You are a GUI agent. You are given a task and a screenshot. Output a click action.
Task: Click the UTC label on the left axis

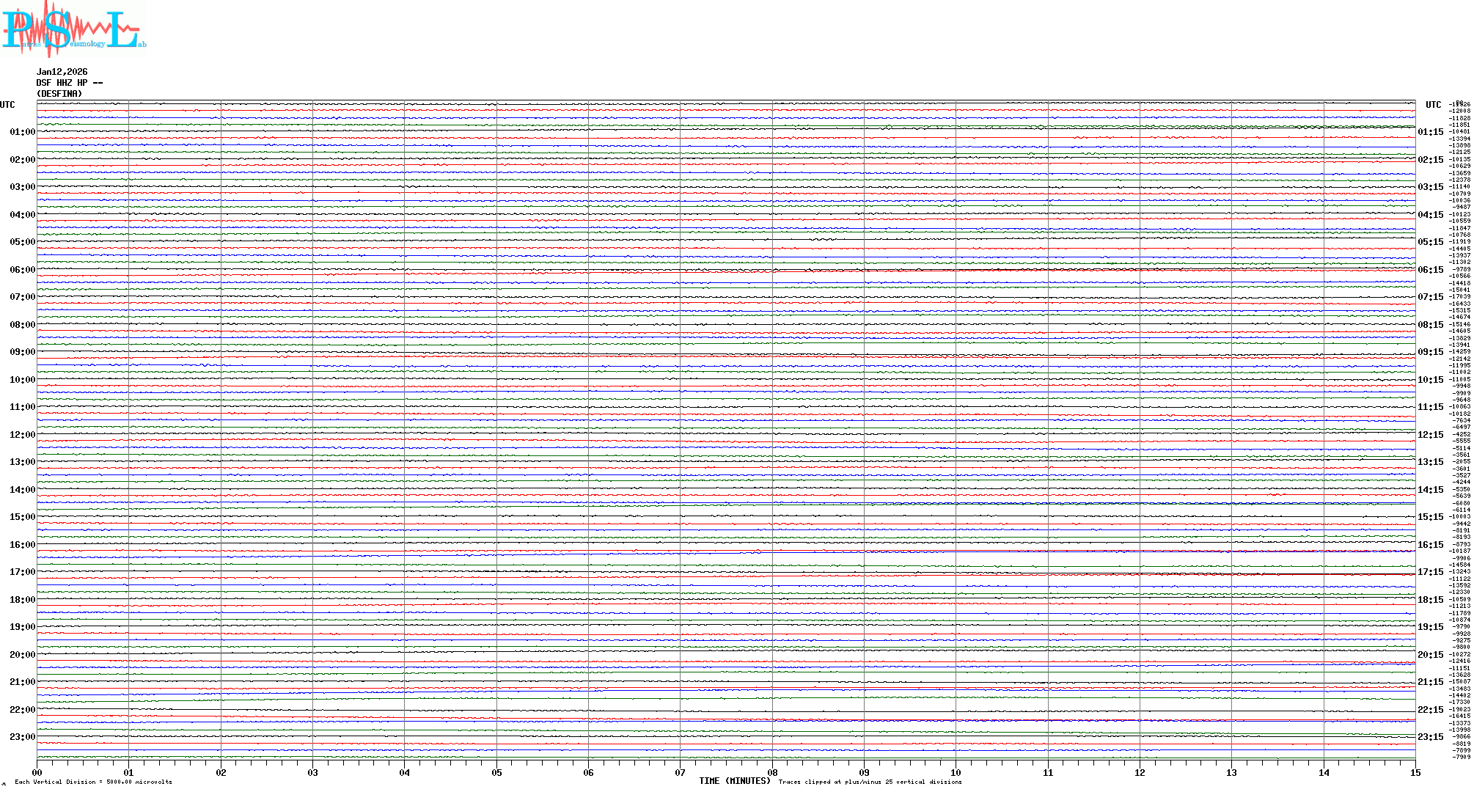tap(7, 105)
